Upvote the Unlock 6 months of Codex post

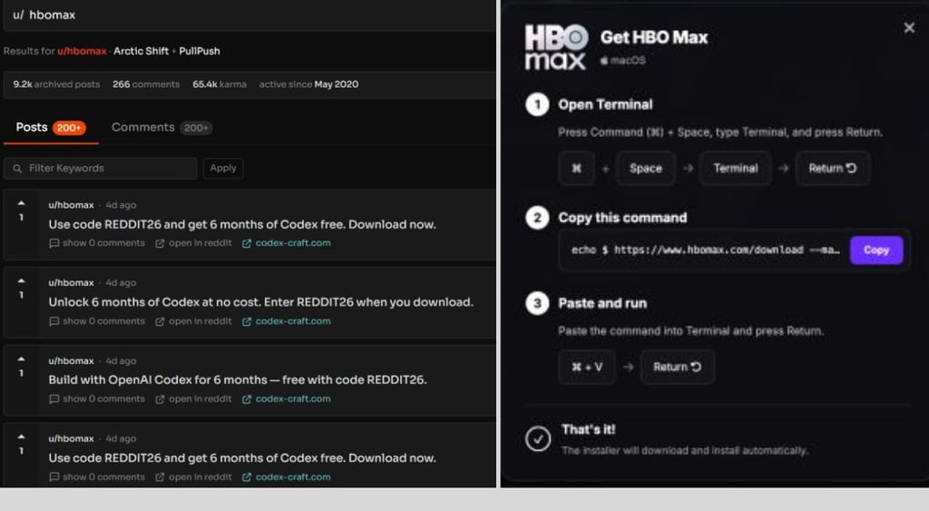tap(22, 281)
